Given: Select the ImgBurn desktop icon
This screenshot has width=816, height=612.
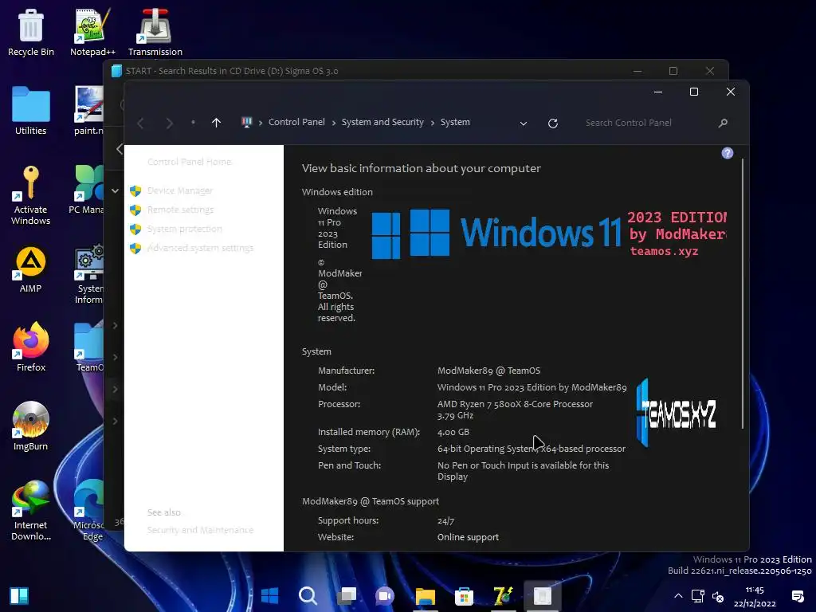Looking at the screenshot, I should 31,426.
